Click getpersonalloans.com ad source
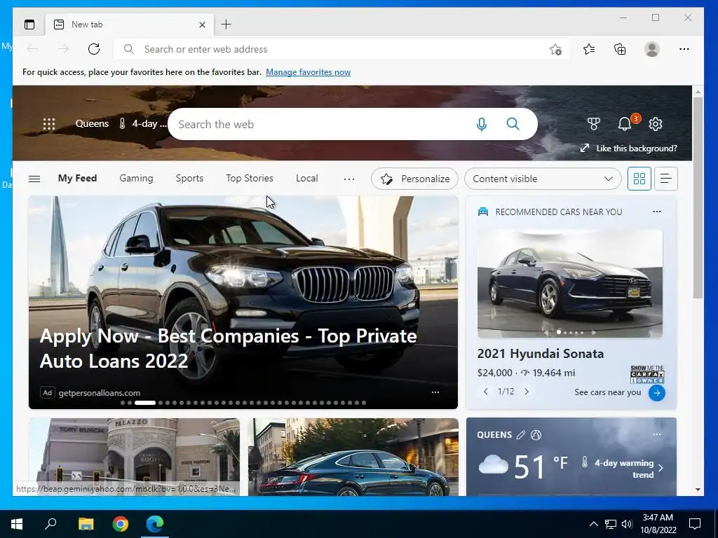Screen dimensions: 718x538 (x=100, y=392)
